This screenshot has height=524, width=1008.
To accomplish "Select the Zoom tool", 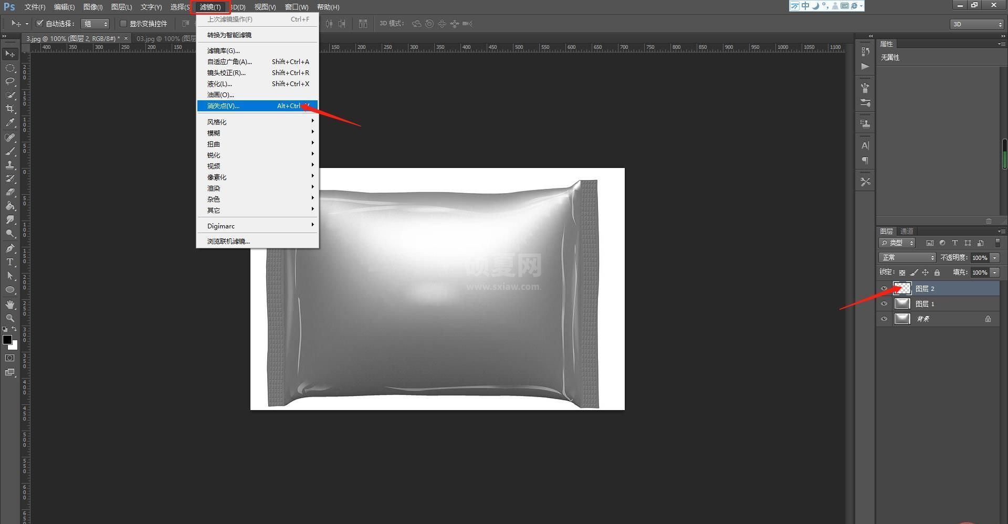I will [x=10, y=318].
